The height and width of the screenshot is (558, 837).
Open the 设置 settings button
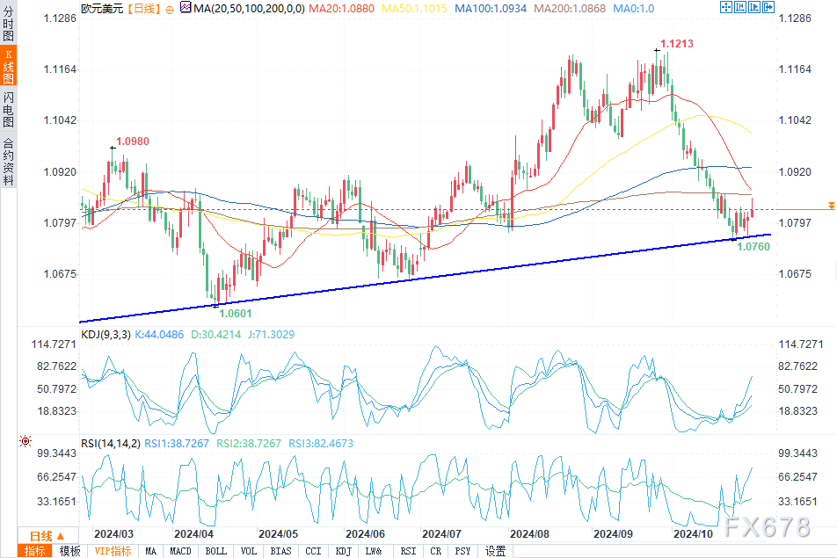coord(496,551)
